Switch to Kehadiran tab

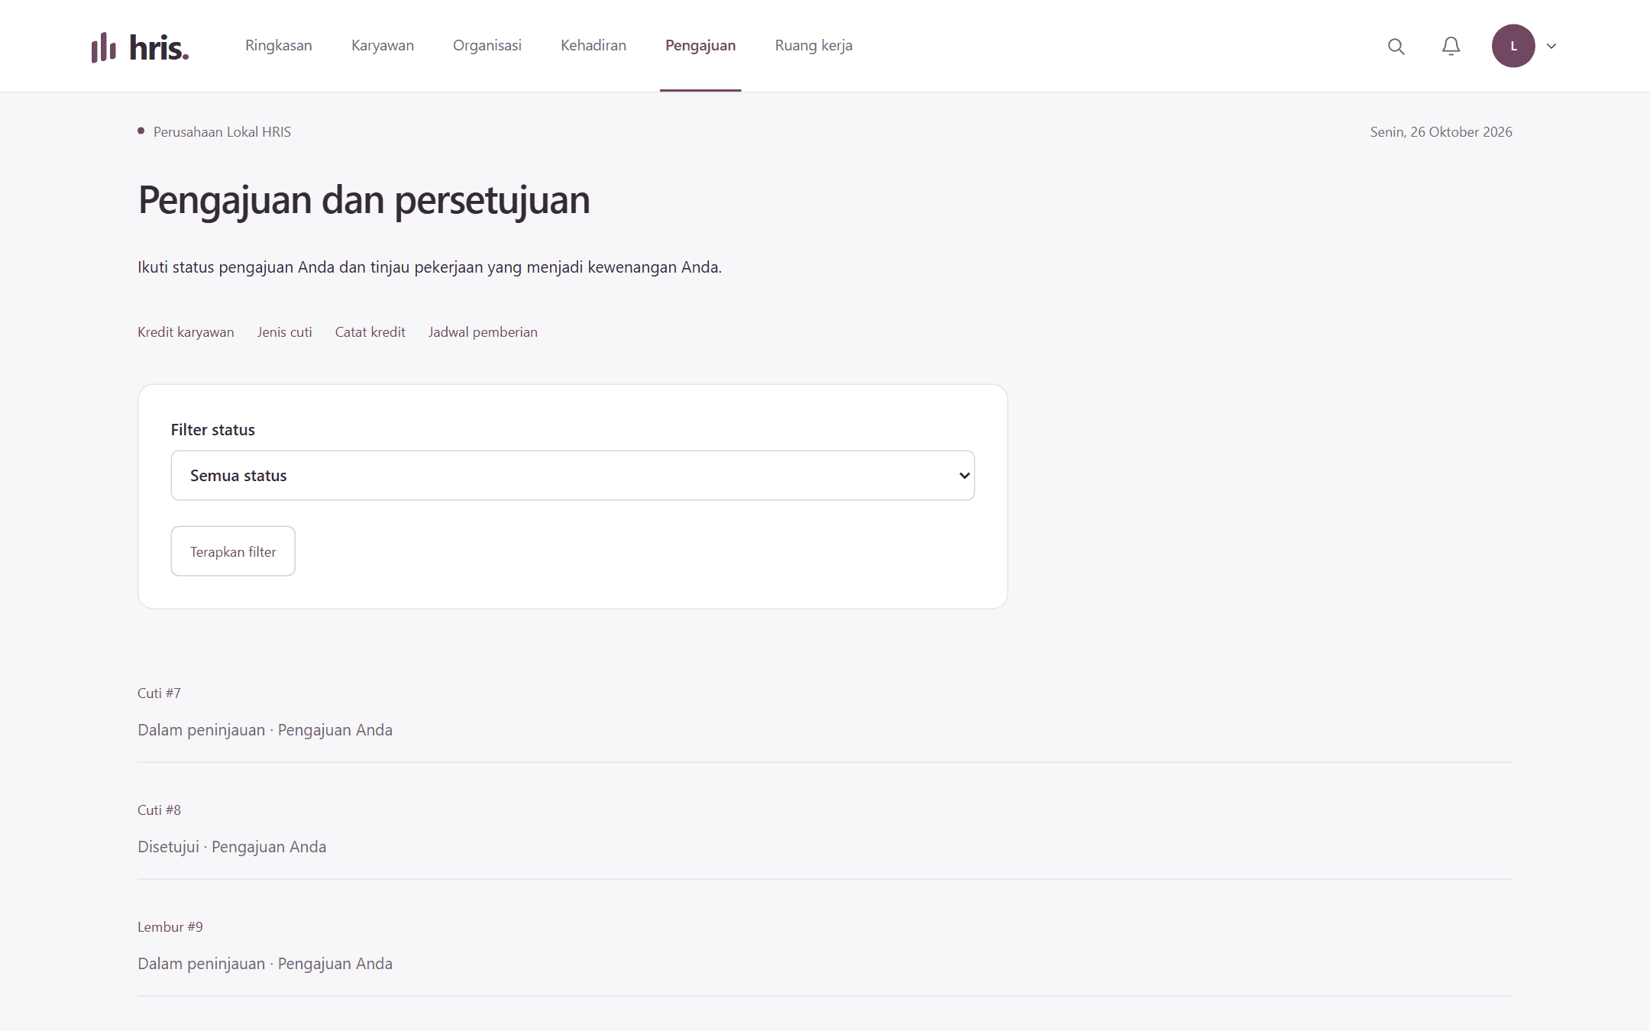pyautogui.click(x=593, y=45)
